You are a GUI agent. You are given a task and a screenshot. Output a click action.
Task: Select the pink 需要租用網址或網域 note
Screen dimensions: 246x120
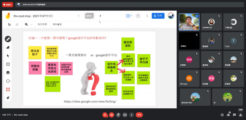pyautogui.click(x=52, y=68)
